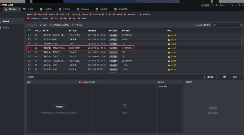This screenshot has width=244, height=135.
Task: Open the Attendance Management tab
Action: click(101, 9)
